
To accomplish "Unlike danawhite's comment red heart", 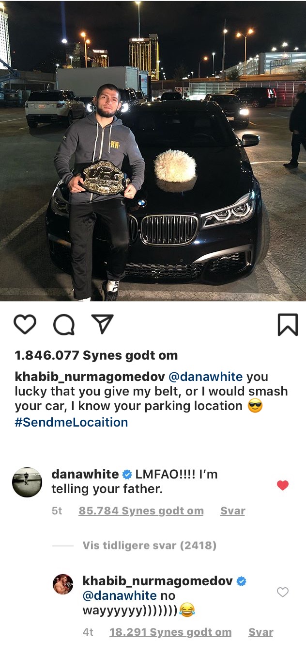I will tap(283, 485).
